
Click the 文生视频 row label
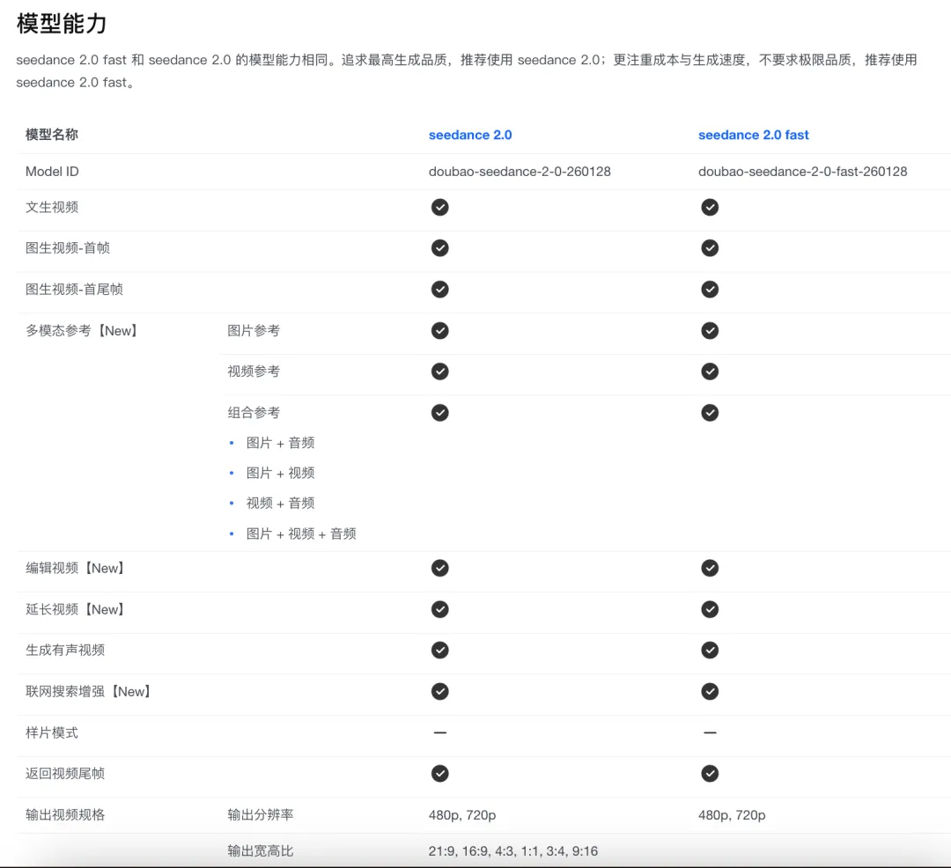point(52,207)
